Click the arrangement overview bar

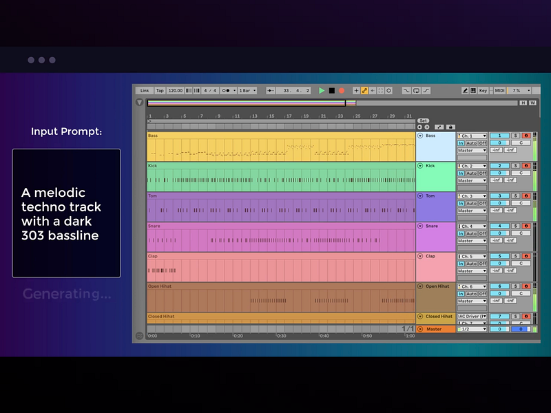[x=332, y=103]
